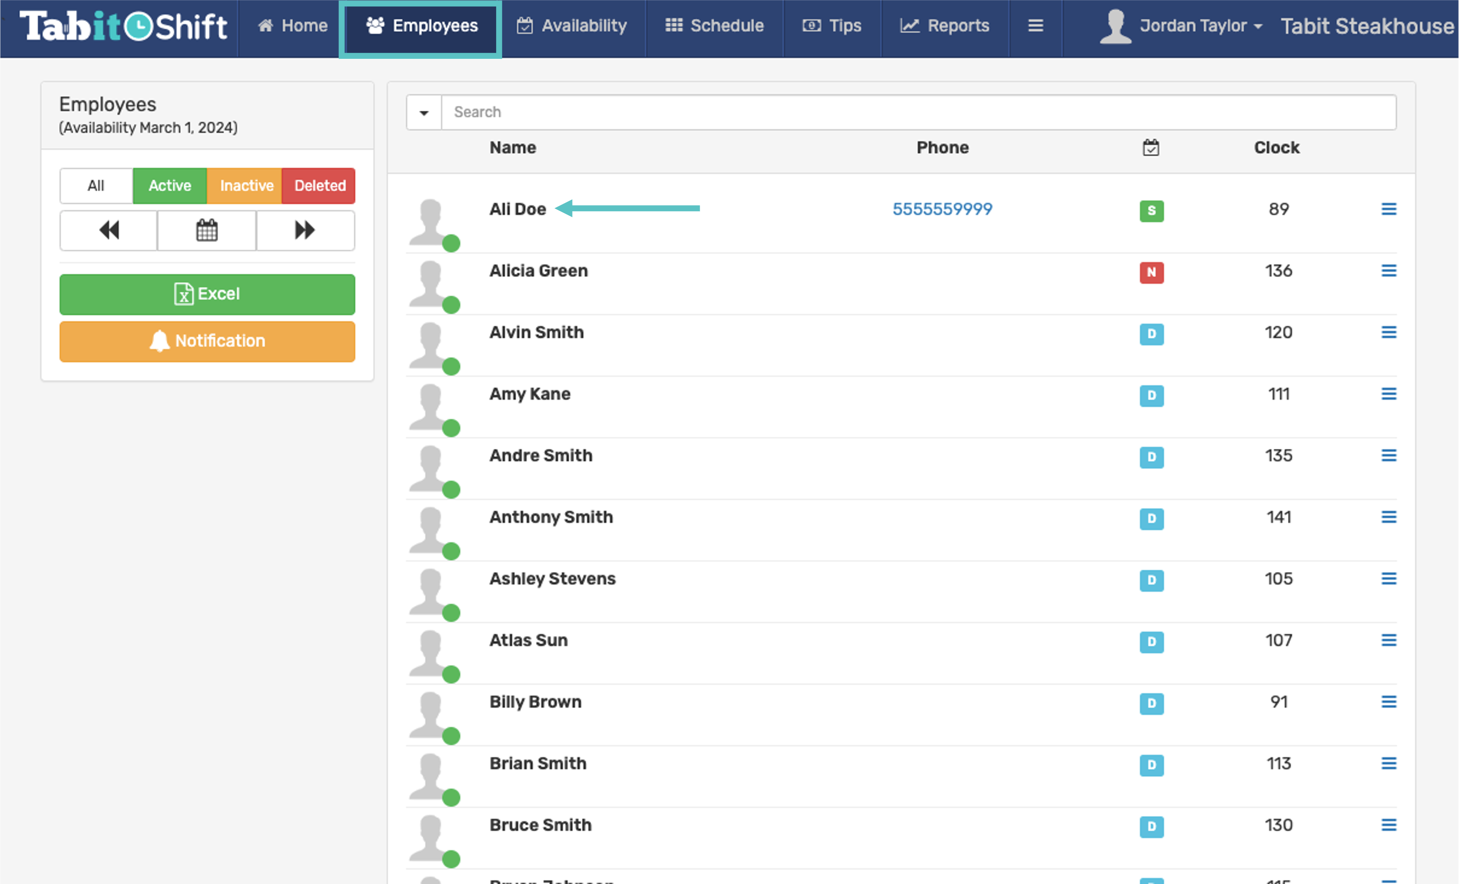Click Anthony Smith's D availability badge

(1152, 519)
